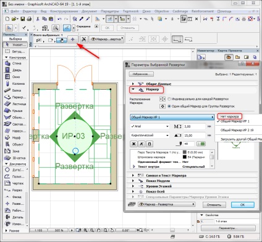The height and width of the screenshot is (242, 262).
Task: Click the marker pen color swatch
Action: tap(201, 144)
